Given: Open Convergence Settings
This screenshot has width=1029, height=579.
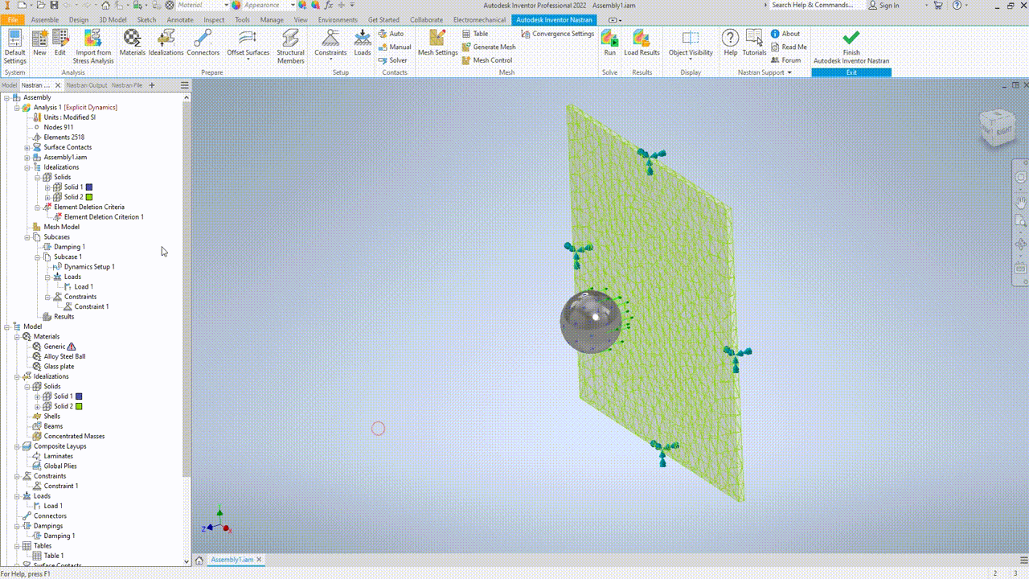Looking at the screenshot, I should (x=558, y=34).
